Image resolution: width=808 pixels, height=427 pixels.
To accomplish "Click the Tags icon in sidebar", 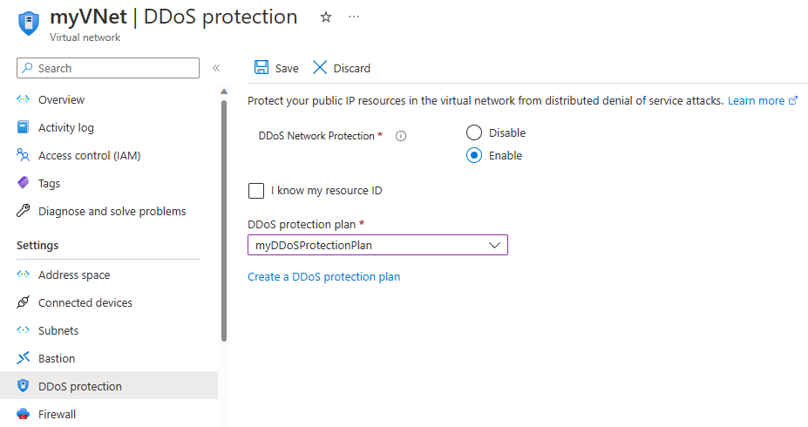I will coord(24,184).
